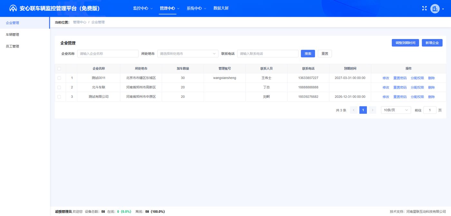This screenshot has height=216, width=451.
Task: Check the row checkbox for 测试有限公司
Action: [x=59, y=97]
